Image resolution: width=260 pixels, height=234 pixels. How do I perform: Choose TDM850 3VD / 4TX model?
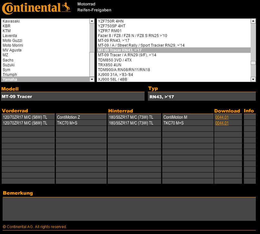115,60
